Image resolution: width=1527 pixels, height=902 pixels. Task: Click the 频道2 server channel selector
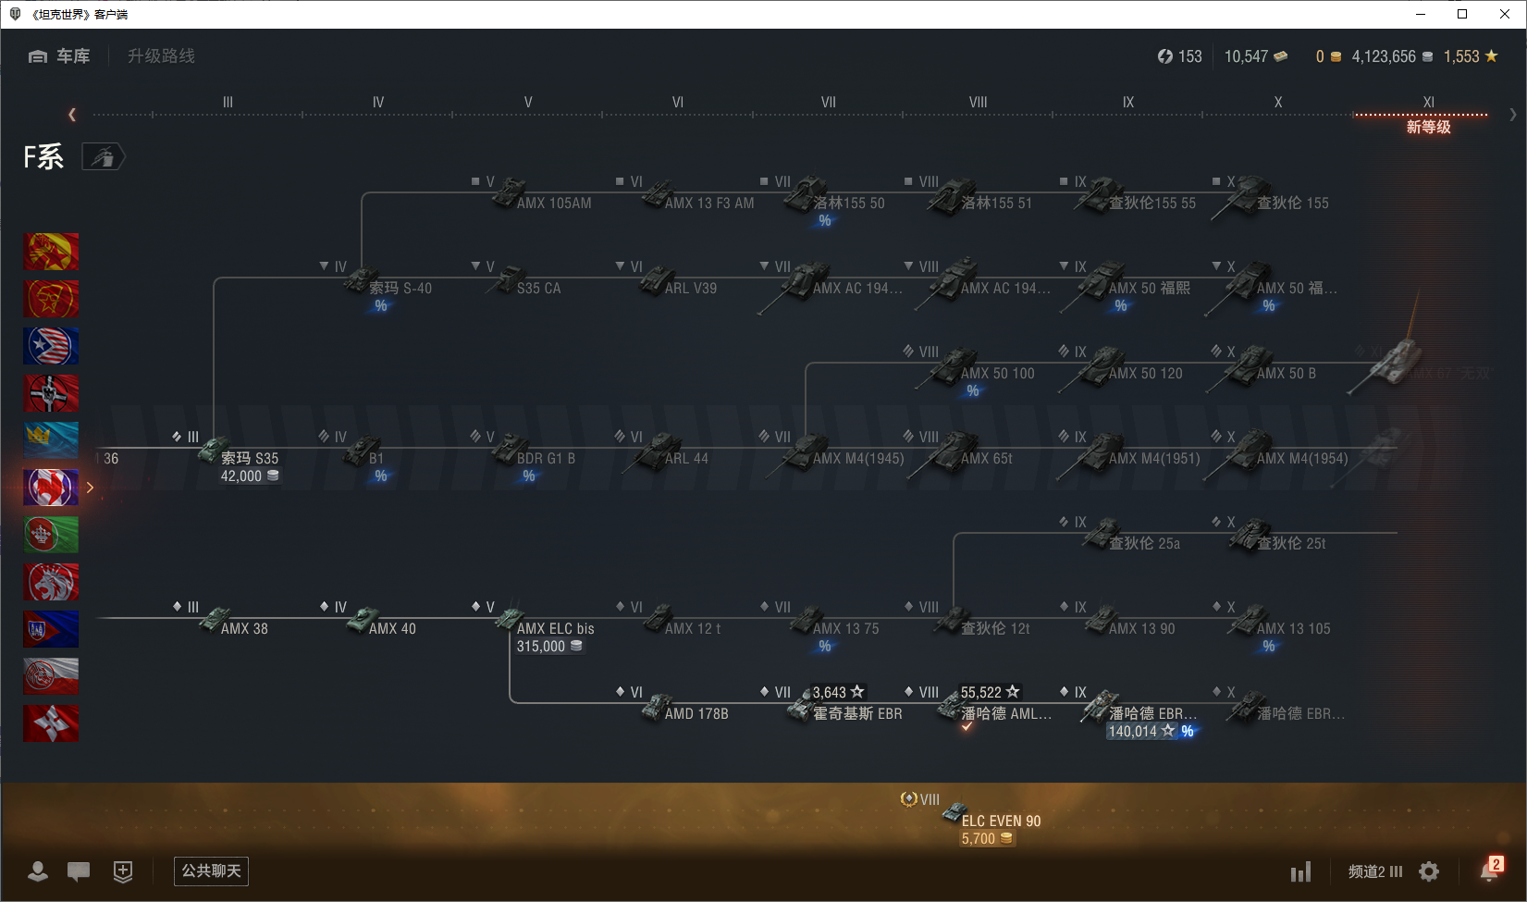tap(1375, 871)
